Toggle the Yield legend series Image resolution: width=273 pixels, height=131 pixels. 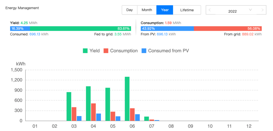95,51
